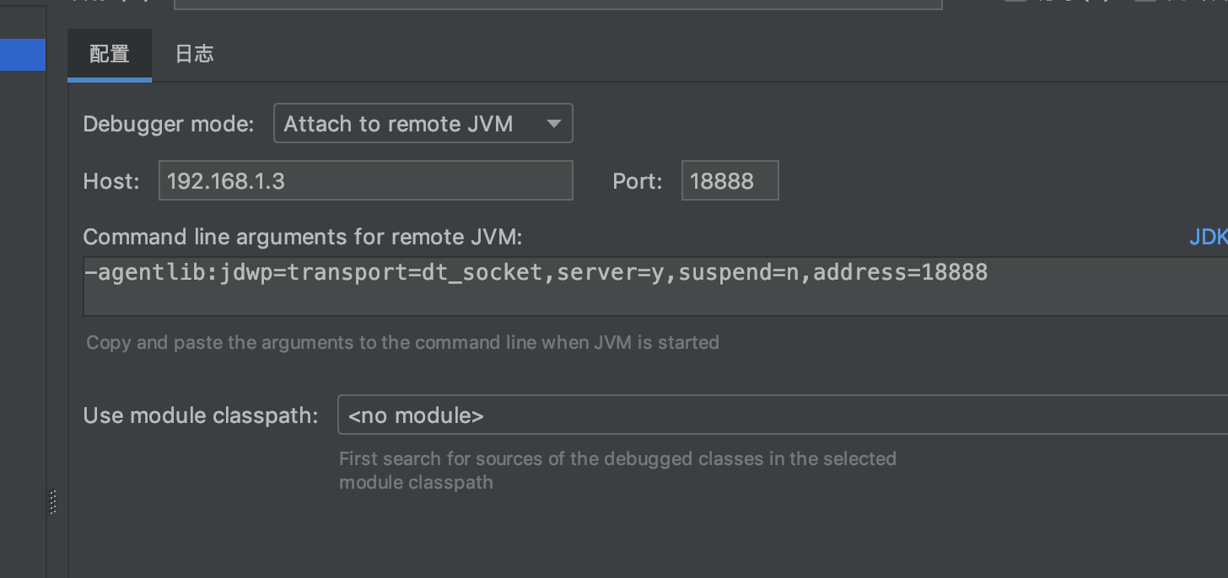Click the Attach to remote JVM dropdown arrow

pyautogui.click(x=553, y=124)
